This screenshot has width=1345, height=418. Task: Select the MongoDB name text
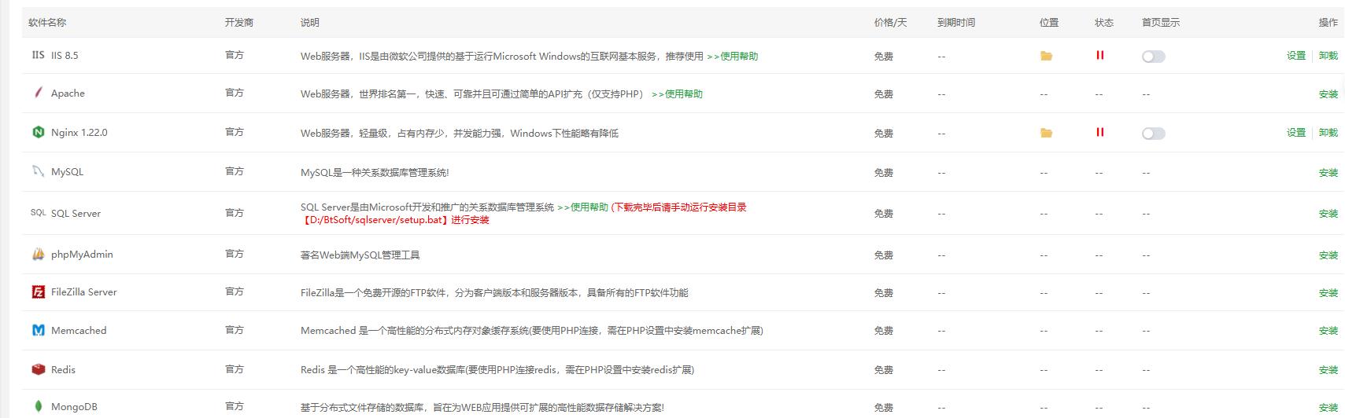74,407
